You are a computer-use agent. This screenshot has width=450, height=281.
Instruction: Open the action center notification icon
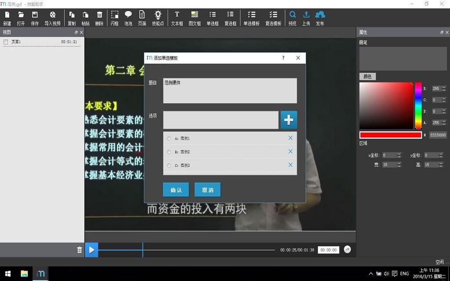click(x=395, y=274)
